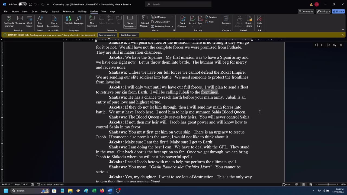Switch to the Home tab
The height and width of the screenshot is (195, 347).
point(15,11)
